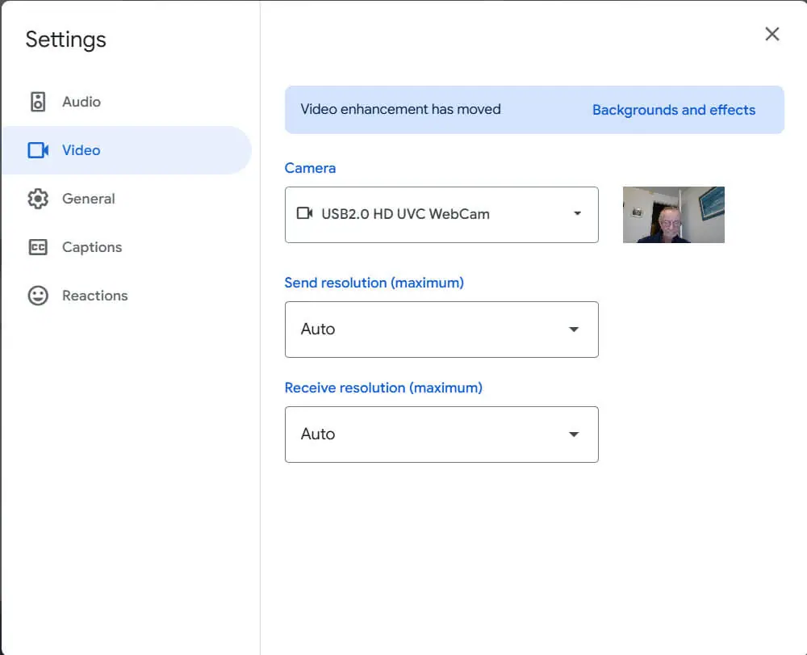Expand the camera dropdown arrow

pyautogui.click(x=578, y=213)
